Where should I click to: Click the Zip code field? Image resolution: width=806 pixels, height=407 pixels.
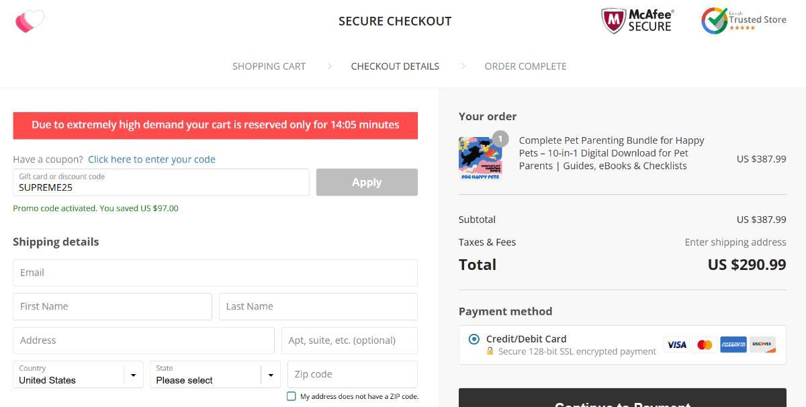tap(352, 374)
